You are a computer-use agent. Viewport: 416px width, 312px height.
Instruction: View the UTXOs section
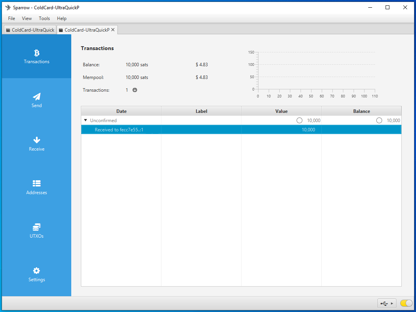pyautogui.click(x=37, y=231)
